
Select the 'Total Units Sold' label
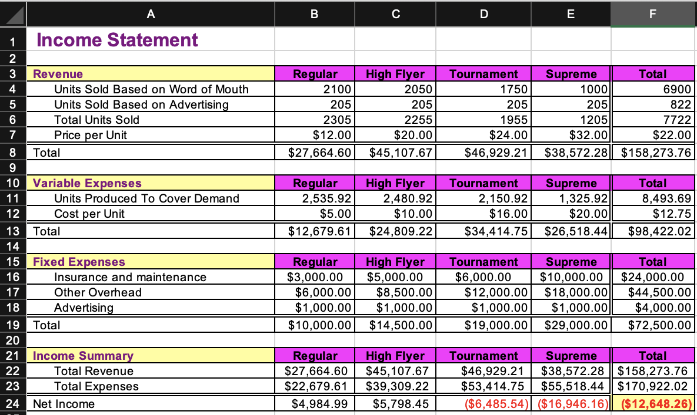pos(151,120)
